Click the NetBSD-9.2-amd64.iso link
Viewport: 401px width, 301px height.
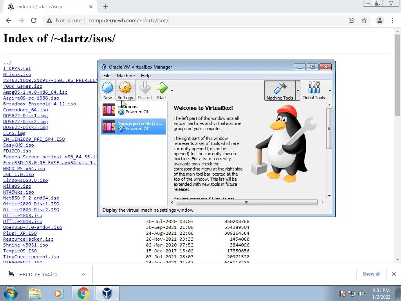(x=31, y=198)
